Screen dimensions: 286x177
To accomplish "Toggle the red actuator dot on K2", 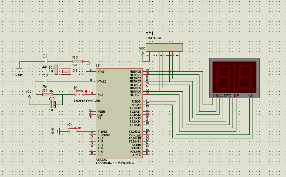I will (x=79, y=128).
